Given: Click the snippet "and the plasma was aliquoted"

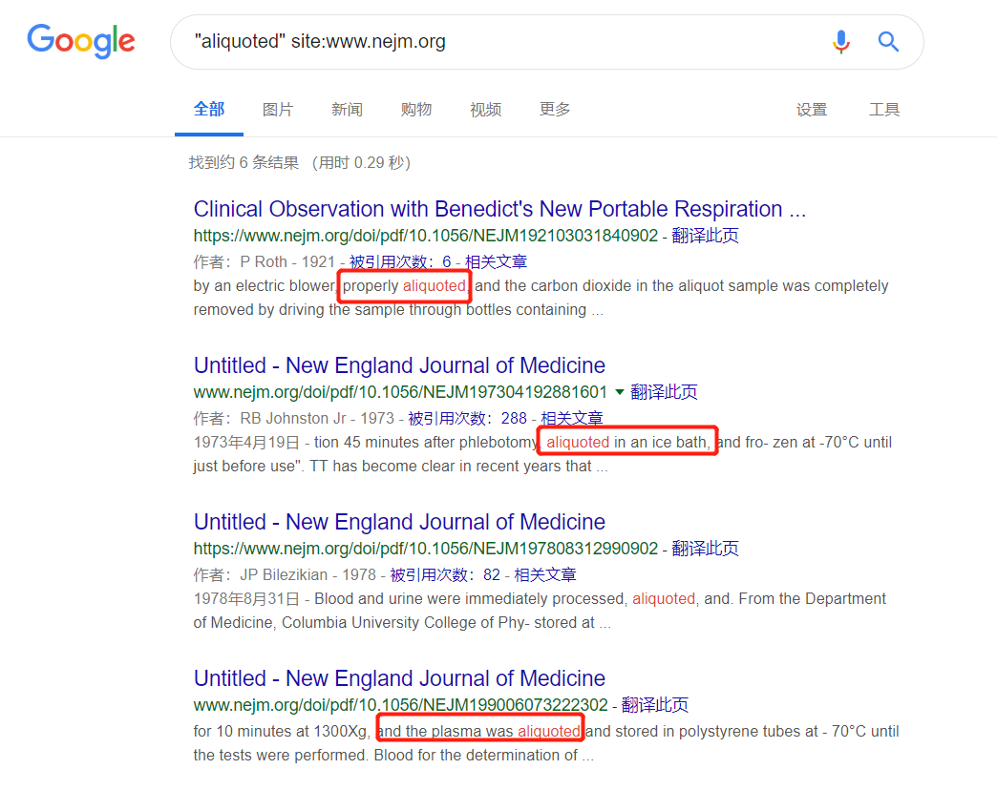Looking at the screenshot, I should coord(478,732).
